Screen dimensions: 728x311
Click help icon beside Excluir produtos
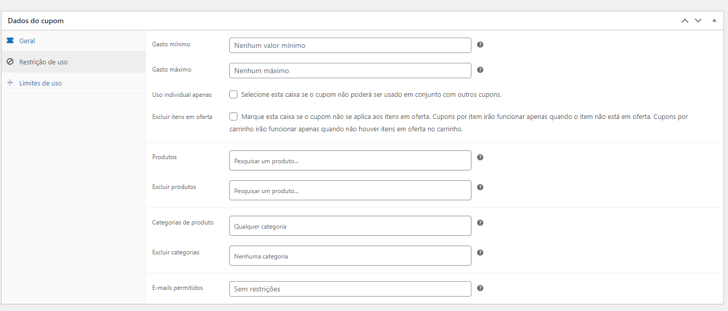pos(480,187)
